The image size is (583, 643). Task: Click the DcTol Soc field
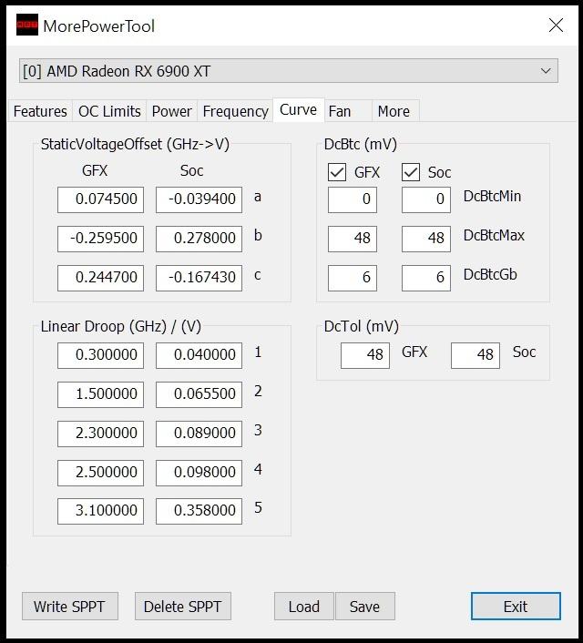476,355
